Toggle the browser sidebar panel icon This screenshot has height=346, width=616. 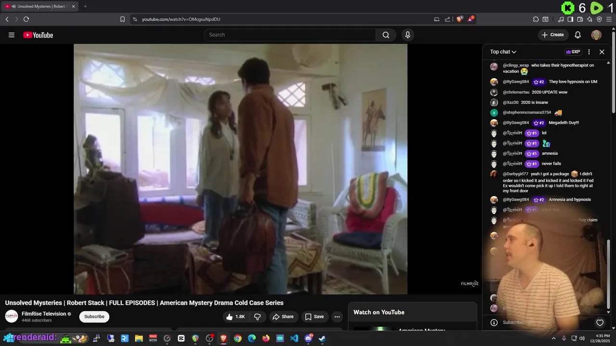click(570, 19)
